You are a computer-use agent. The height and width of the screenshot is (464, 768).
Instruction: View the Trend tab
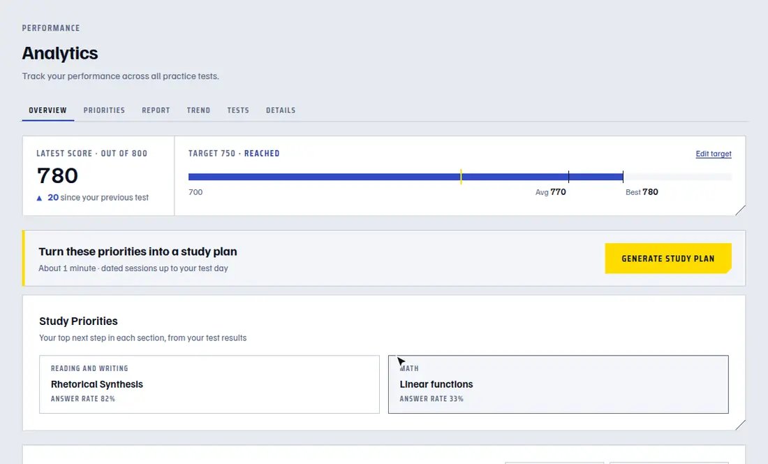coord(198,110)
